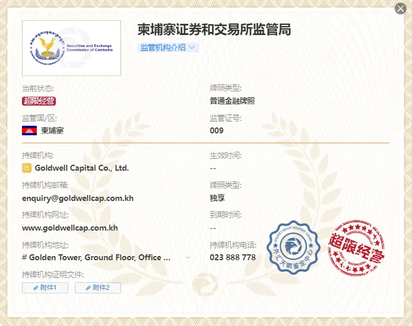Click the Cambodia flag icon

[x=29, y=130]
